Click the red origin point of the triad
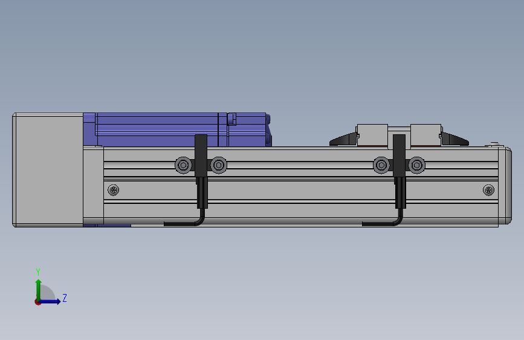524x340 pixels. [37, 302]
